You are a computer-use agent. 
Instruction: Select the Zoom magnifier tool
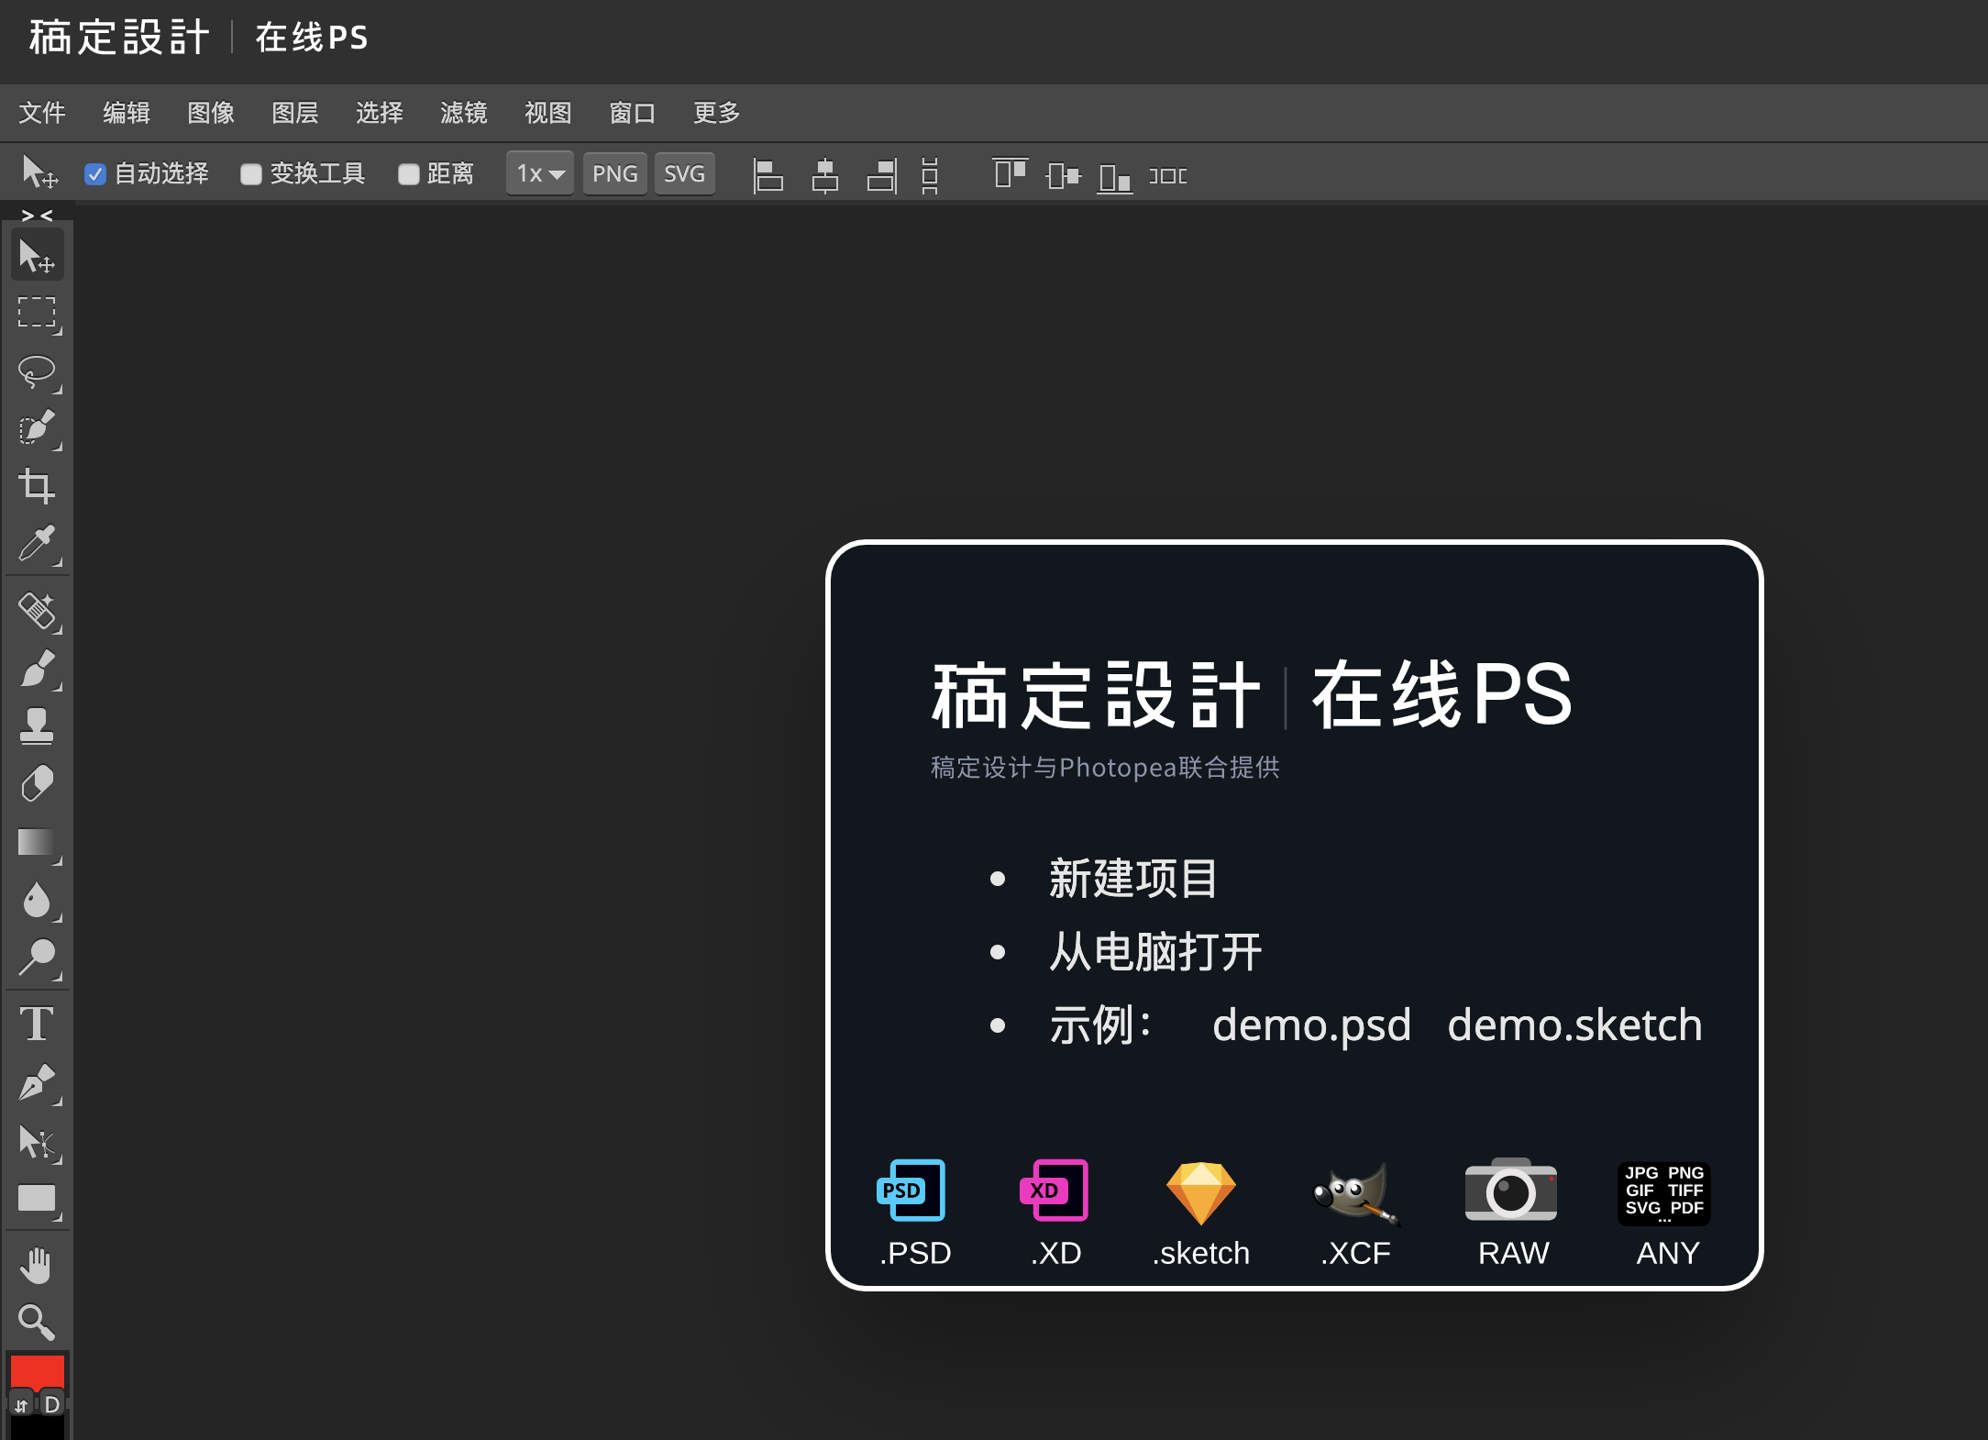37,1323
